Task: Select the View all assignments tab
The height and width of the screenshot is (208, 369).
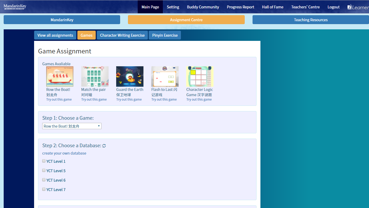Action: (x=55, y=35)
